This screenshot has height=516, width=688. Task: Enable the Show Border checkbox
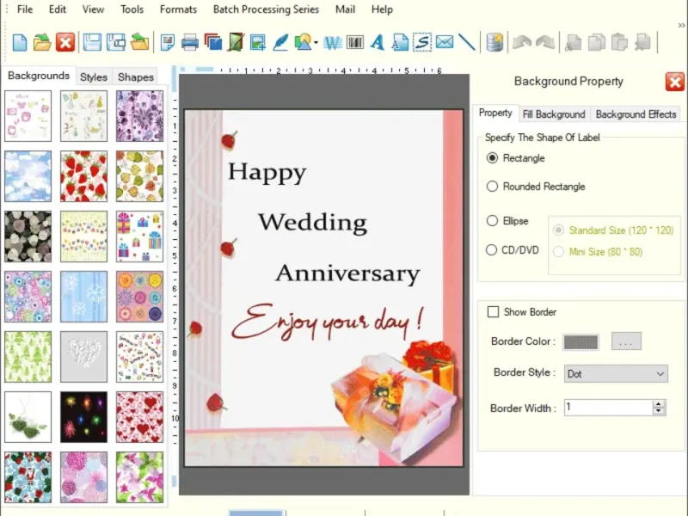point(493,312)
